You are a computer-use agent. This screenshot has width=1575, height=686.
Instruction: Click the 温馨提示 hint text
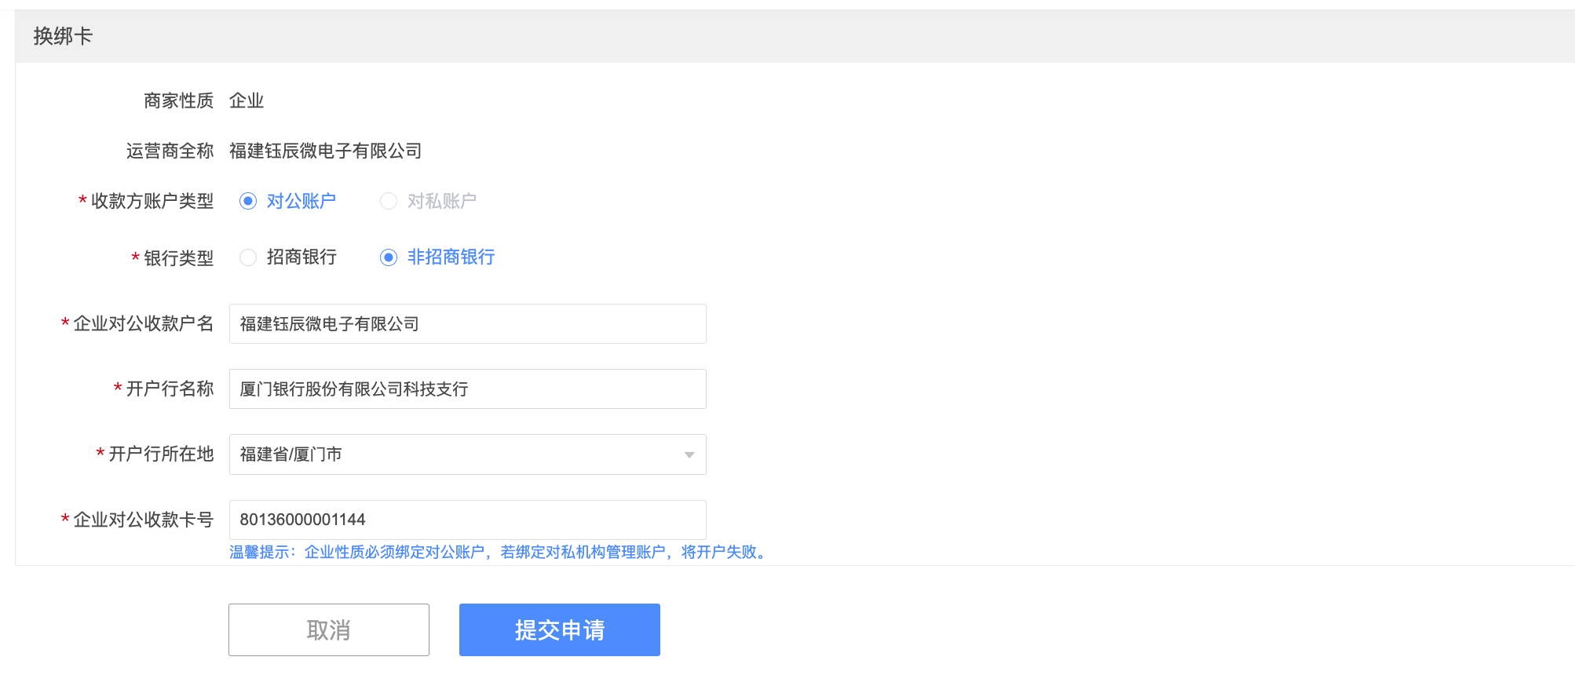[x=499, y=553]
